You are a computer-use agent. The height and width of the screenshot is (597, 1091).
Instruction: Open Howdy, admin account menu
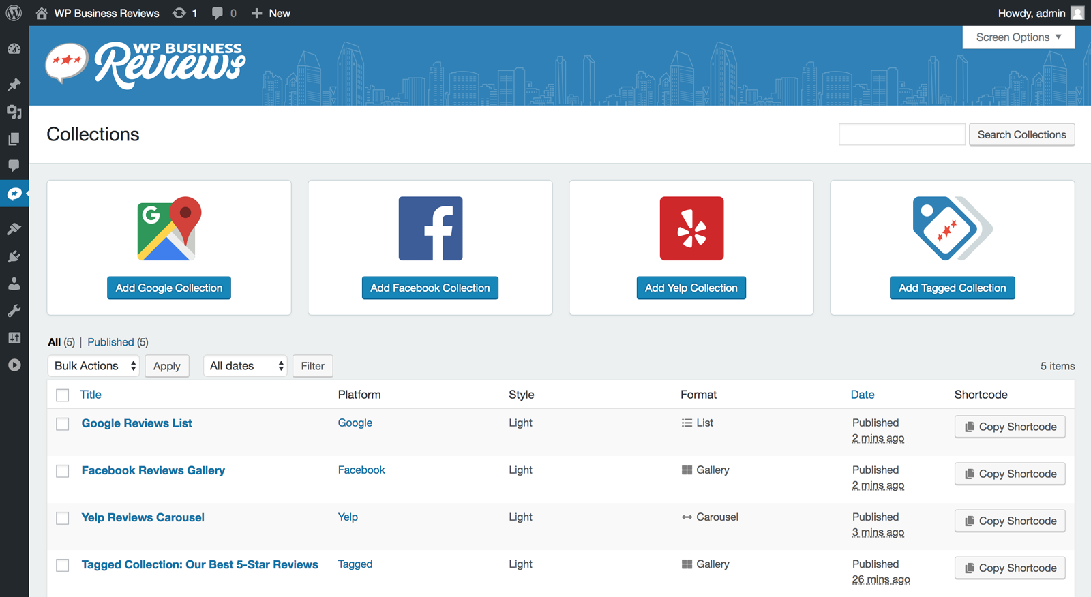coord(1032,13)
